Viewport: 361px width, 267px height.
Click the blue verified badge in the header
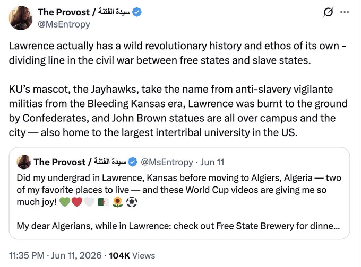[137, 12]
